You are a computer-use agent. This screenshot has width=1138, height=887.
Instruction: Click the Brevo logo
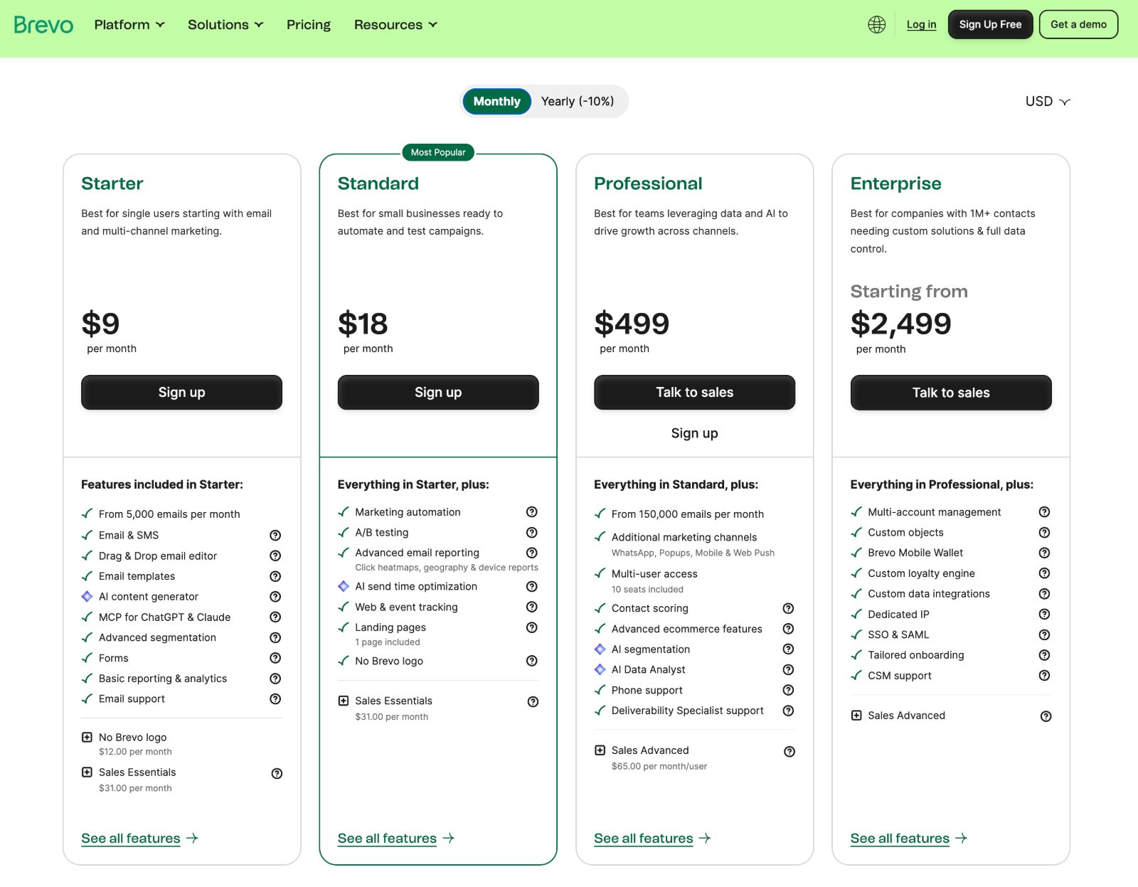point(43,25)
